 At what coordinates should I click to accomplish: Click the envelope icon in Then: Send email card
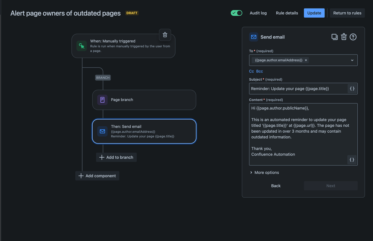coord(102,132)
